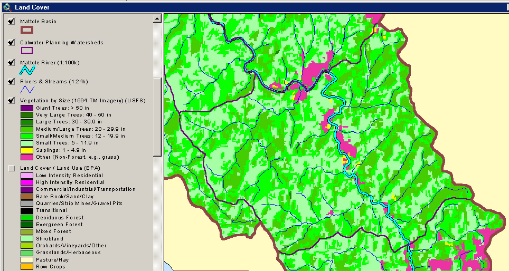509x271 pixels.
Task: Select 'Vegetation by Size (1994 TM Imagery) (USFS)' name
Action: (x=83, y=101)
